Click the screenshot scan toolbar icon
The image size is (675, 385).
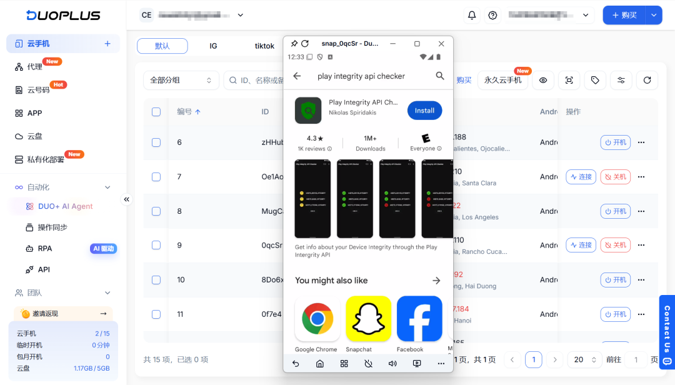click(x=569, y=80)
